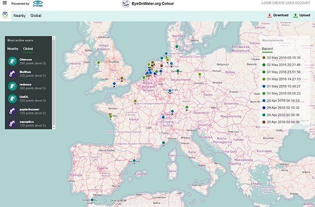Screen dimensions: 315x207
Task: Open measurement 03 May 2016 09:18:35
Action: (281, 58)
